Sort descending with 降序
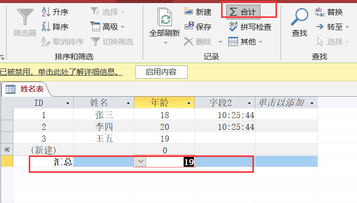The height and width of the screenshot is (203, 357). (55, 27)
